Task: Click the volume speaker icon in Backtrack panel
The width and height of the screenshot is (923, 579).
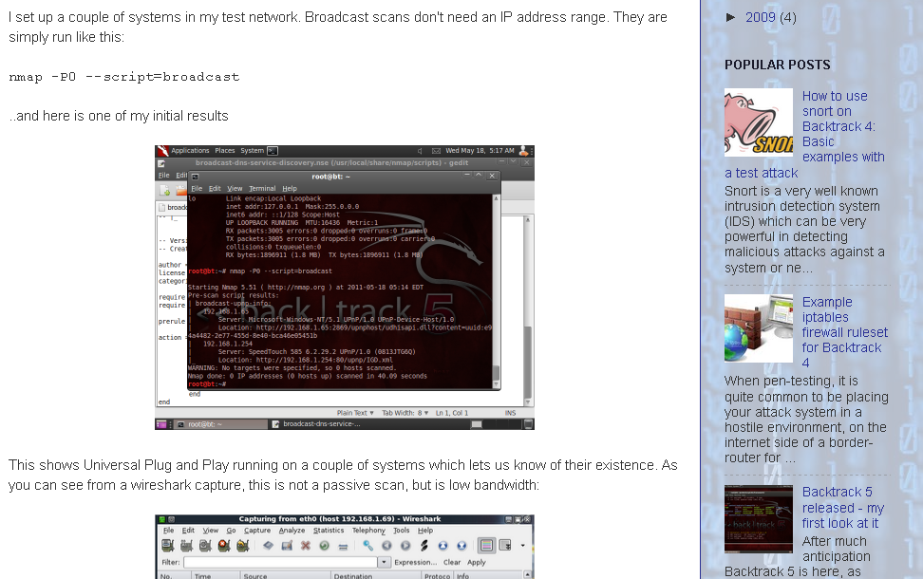Action: coord(420,151)
